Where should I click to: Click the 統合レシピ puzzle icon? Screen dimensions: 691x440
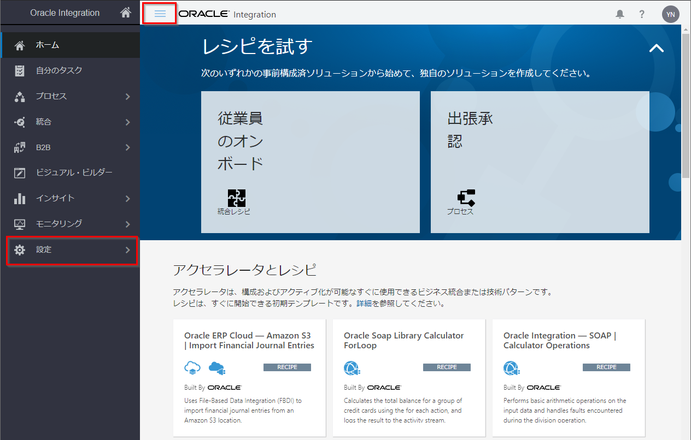[236, 198]
